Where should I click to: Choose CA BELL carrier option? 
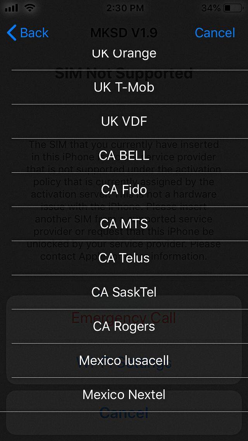[124, 156]
